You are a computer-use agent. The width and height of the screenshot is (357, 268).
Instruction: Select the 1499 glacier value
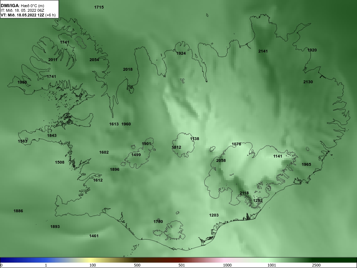(x=136, y=155)
